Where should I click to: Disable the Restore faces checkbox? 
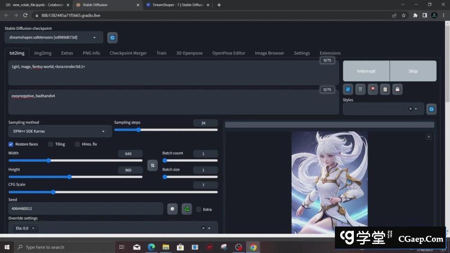[x=11, y=144]
